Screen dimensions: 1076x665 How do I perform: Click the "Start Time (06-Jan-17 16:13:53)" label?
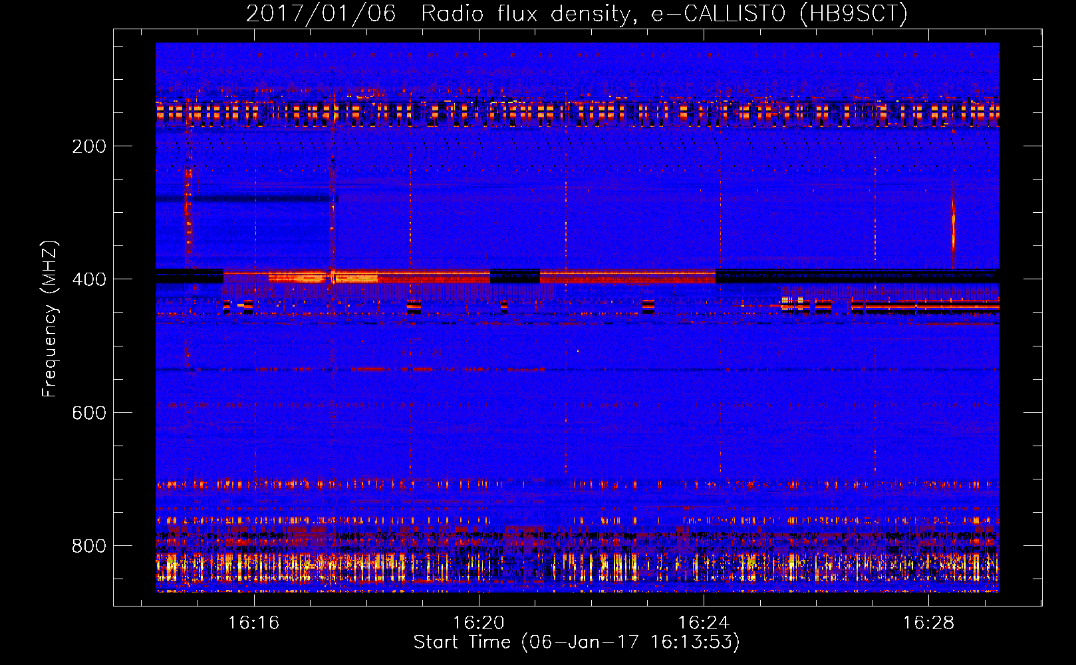point(577,642)
